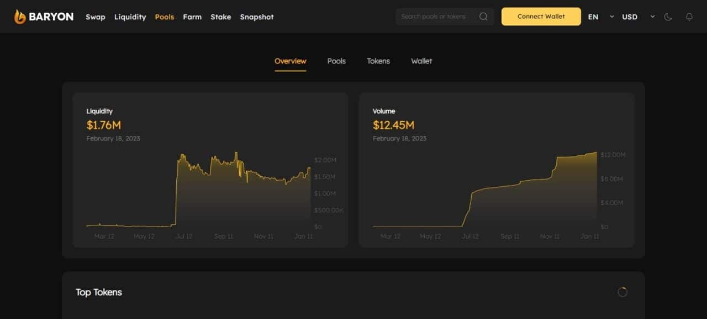Go to Liquidity in navigation

pyautogui.click(x=130, y=17)
